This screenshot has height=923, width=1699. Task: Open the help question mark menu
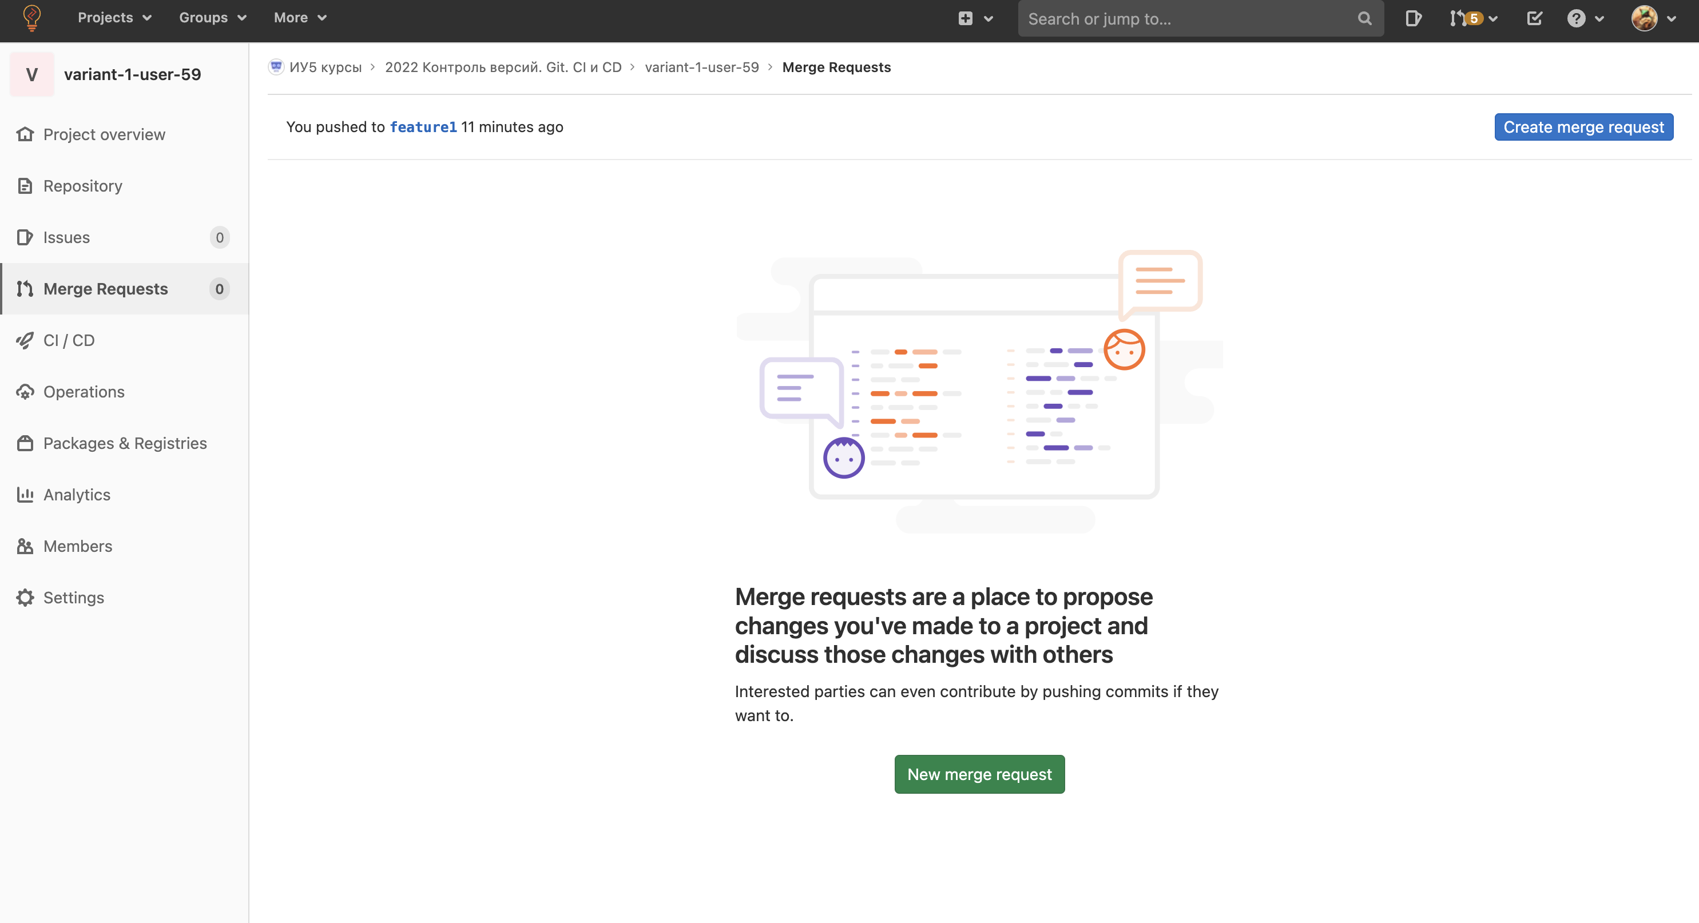(1584, 18)
